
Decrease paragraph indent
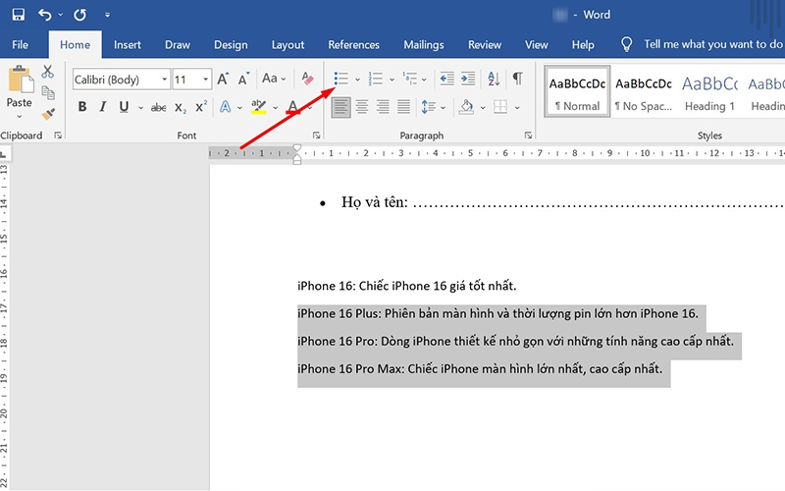coord(446,79)
